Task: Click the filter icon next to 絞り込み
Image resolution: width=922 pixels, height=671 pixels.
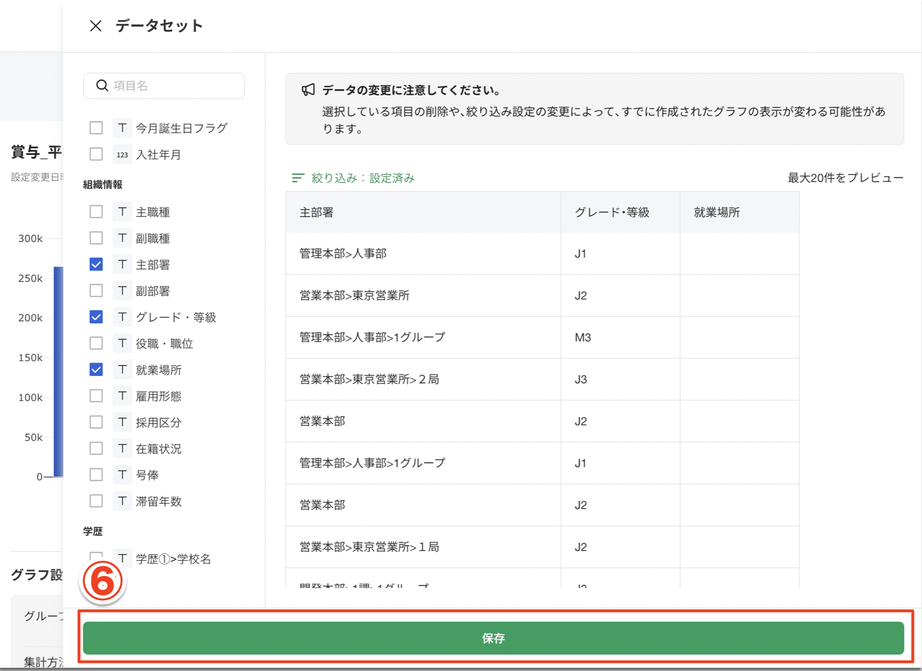Action: tap(297, 178)
